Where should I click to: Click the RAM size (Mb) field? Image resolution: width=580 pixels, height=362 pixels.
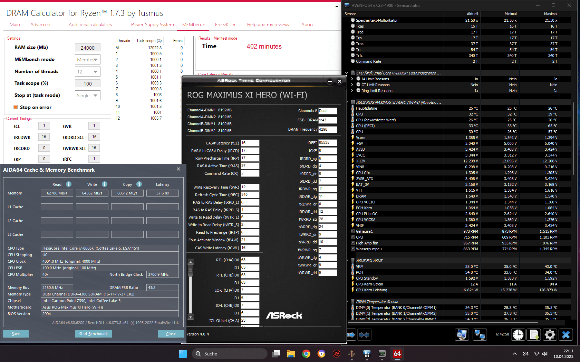88,48
